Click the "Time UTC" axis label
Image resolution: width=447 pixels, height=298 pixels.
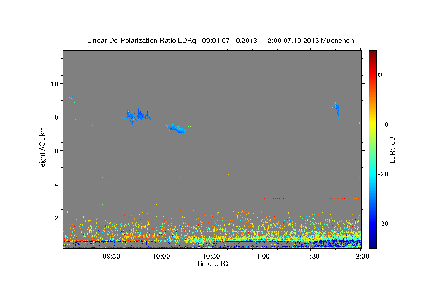[212, 264]
